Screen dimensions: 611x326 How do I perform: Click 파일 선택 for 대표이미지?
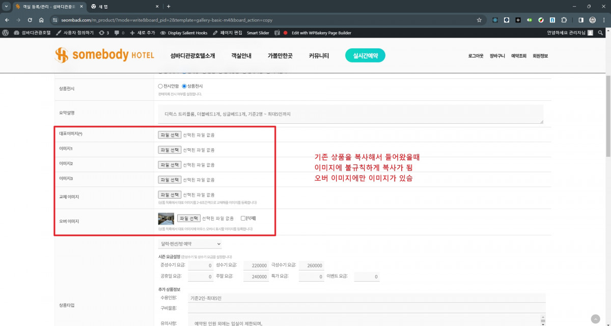(170, 135)
